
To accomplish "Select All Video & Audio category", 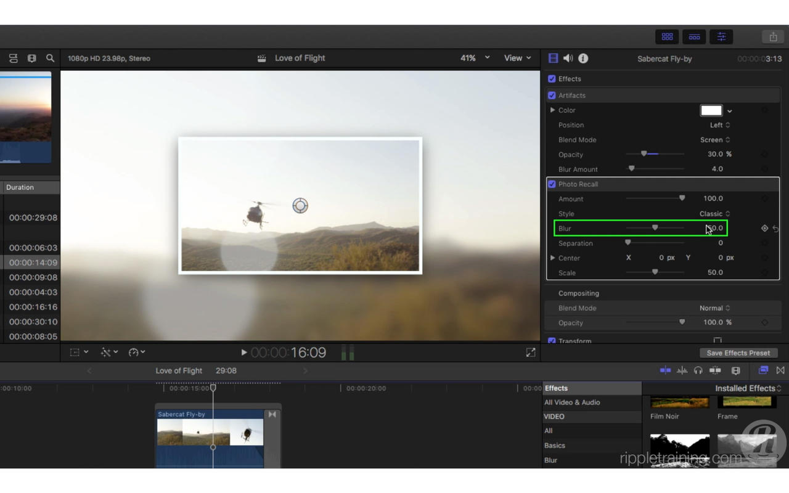I will coord(572,402).
